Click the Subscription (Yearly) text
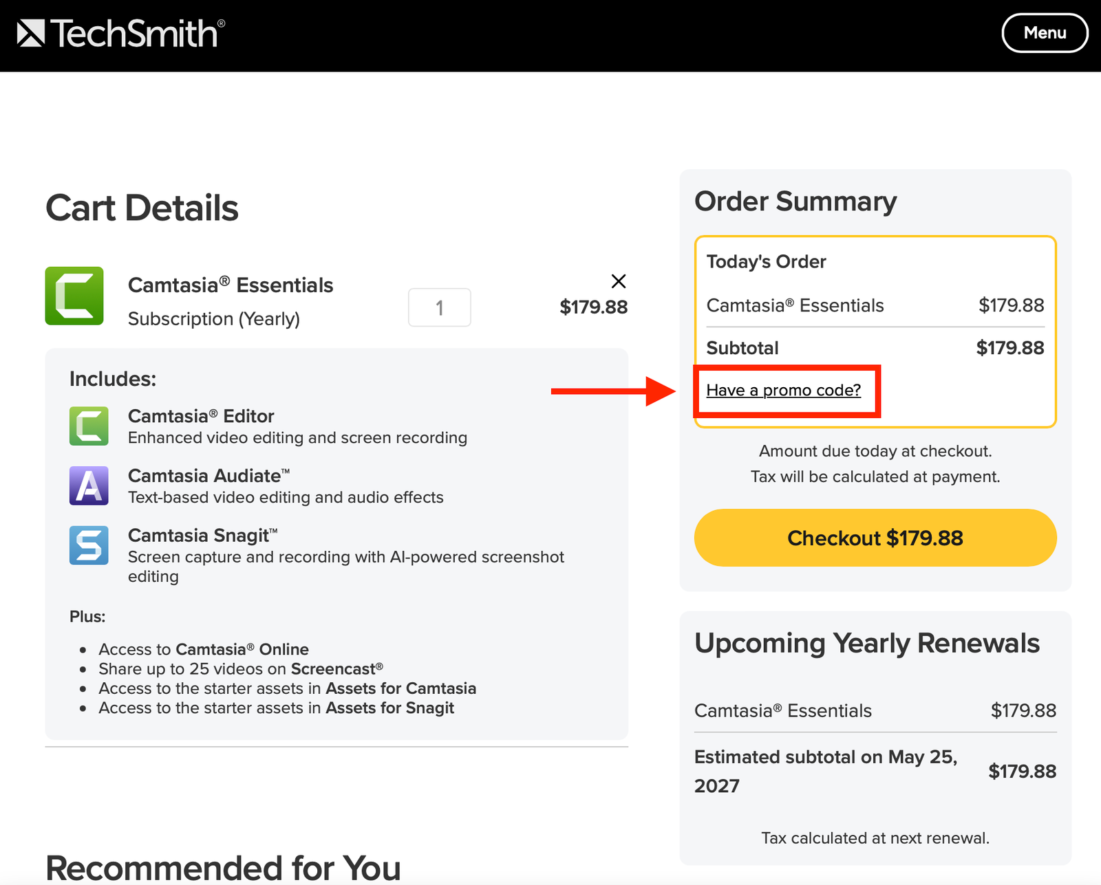The width and height of the screenshot is (1101, 885). pyautogui.click(x=214, y=319)
